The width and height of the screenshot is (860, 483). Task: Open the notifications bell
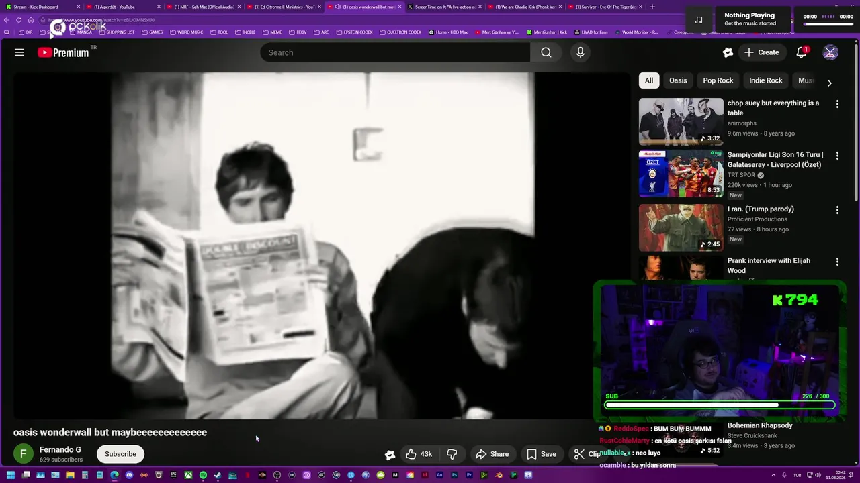[x=801, y=52]
